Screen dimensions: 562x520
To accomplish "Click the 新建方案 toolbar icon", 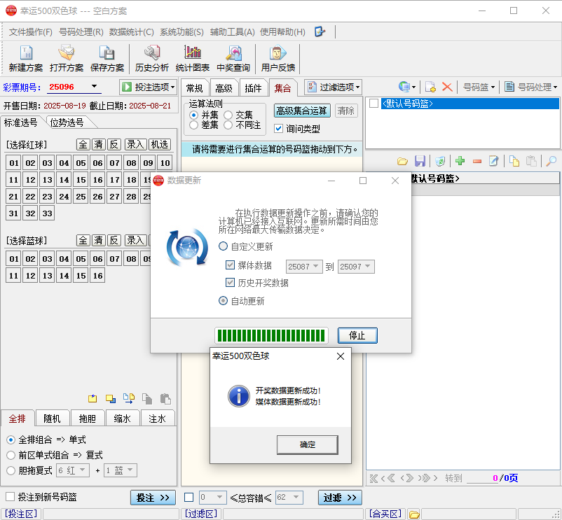I will point(26,59).
